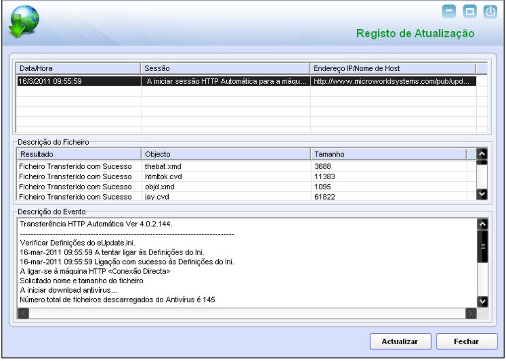Click result text for htmltok.cvd row
The width and height of the screenshot is (506, 361).
click(75, 176)
